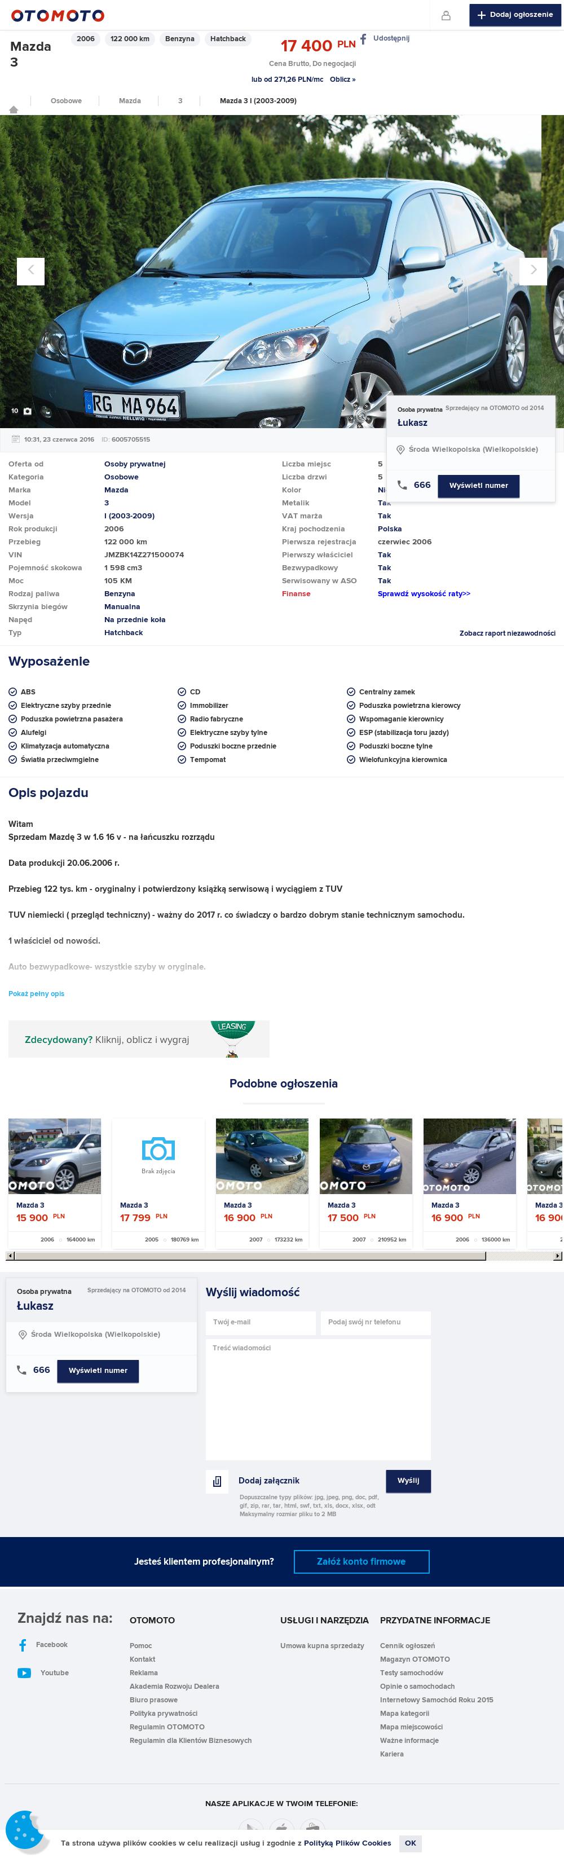Click the Facebook icon in footer

click(x=23, y=1644)
